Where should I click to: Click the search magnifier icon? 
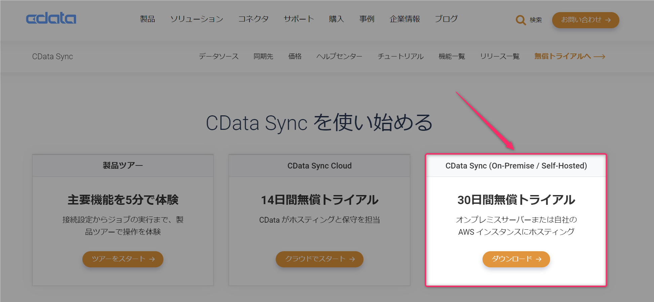pyautogui.click(x=521, y=20)
